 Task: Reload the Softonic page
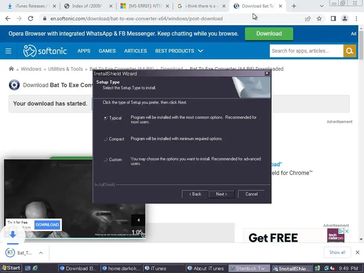[x=31, y=18]
